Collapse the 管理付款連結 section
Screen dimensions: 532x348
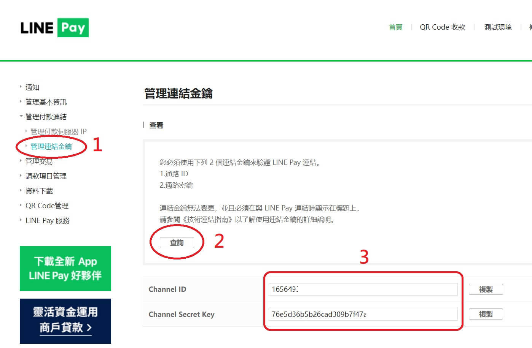[x=46, y=117]
